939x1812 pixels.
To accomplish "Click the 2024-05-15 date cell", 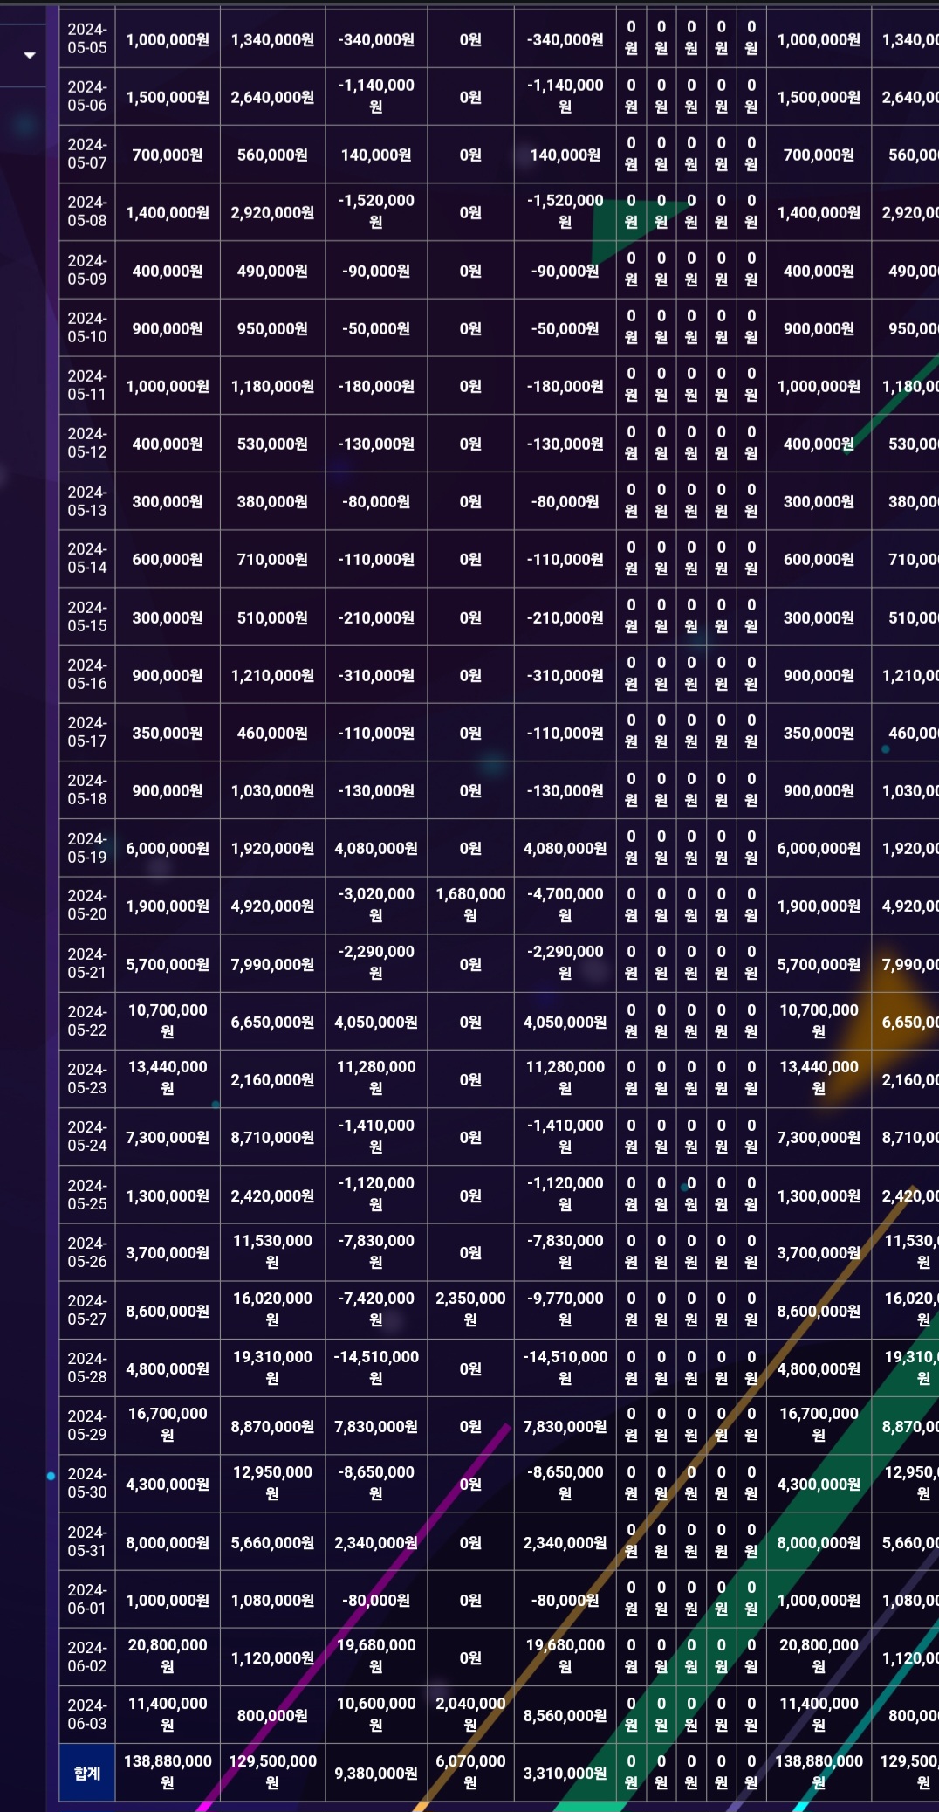I will [87, 617].
